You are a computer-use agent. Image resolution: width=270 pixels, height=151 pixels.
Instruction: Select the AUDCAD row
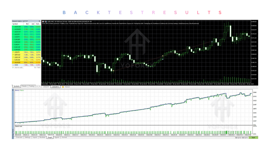(26, 27)
